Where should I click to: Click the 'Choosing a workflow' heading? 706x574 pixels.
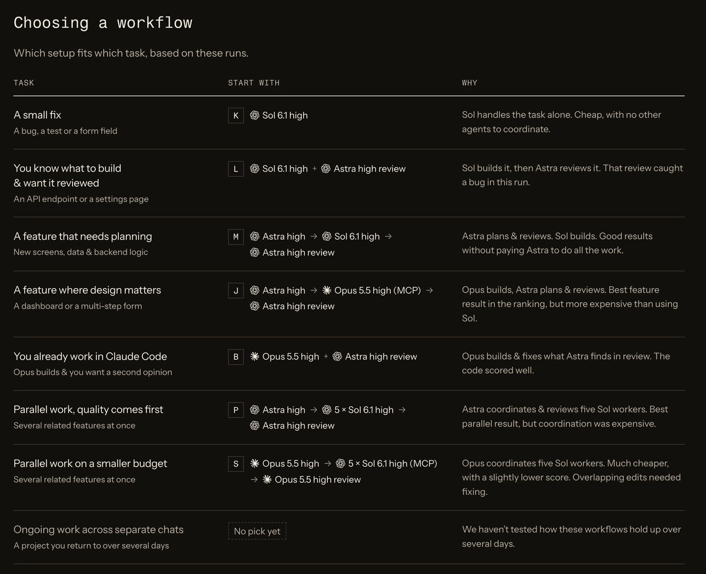pos(103,23)
